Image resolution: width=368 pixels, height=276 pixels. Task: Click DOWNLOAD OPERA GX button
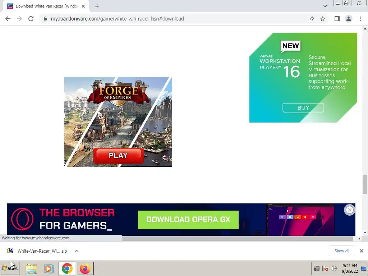pos(188,220)
